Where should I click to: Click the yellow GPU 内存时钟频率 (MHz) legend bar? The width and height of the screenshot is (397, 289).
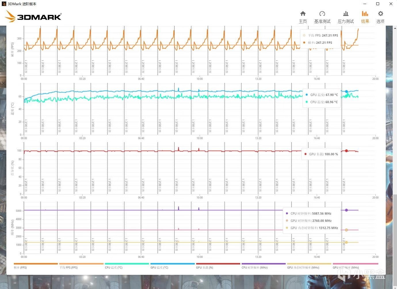click(x=309, y=264)
